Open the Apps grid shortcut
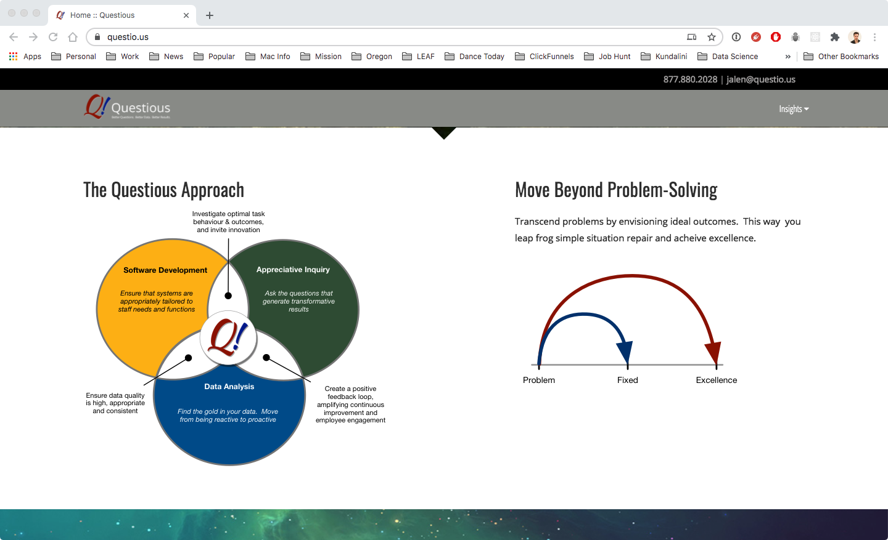888x540 pixels. [x=25, y=56]
